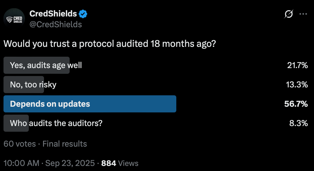Click the "Final results" label

pos(65,144)
